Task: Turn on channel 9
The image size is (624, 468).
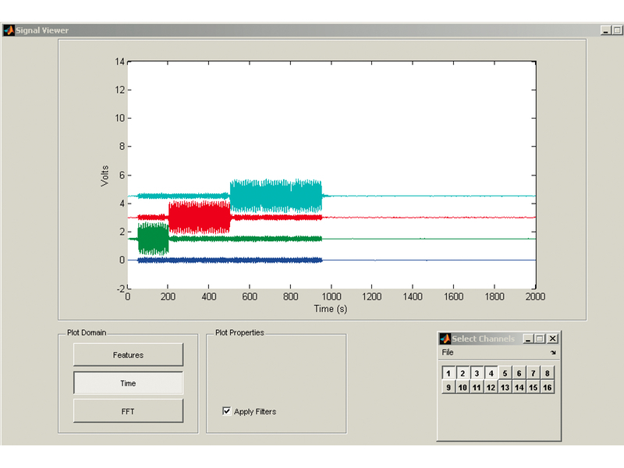Action: coord(448,387)
